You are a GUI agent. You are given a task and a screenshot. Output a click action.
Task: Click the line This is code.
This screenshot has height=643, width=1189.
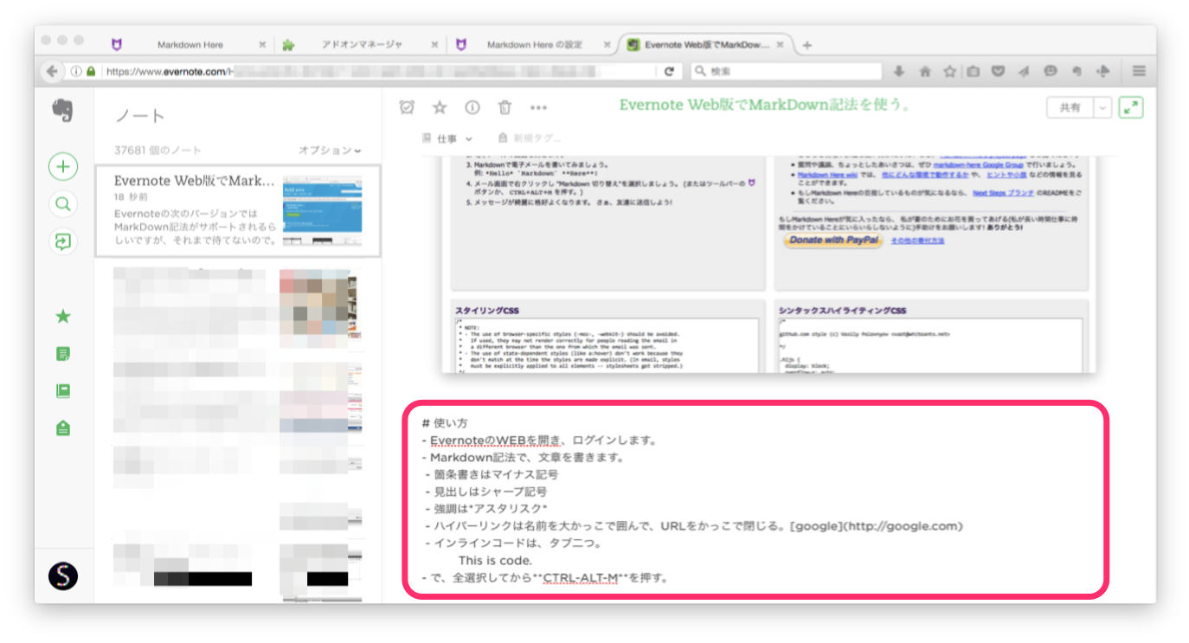[495, 561]
